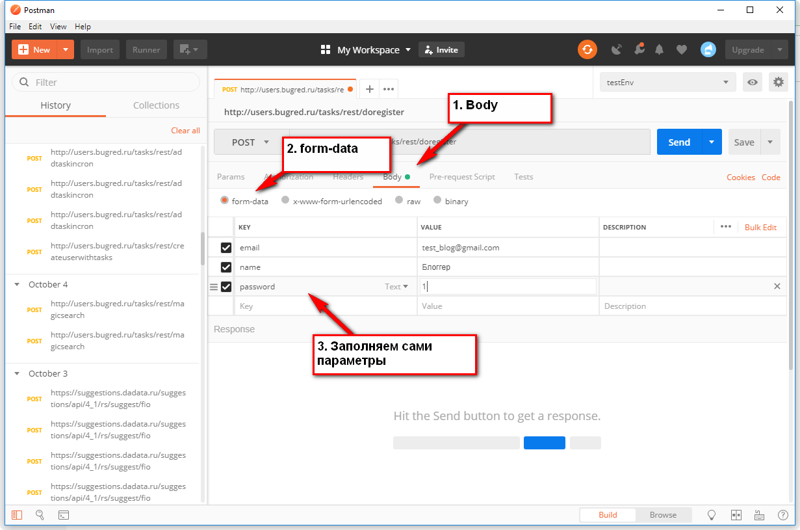Image resolution: width=800 pixels, height=530 pixels.
Task: Select the x-www-form-urlencoded radio option
Action: (x=285, y=201)
